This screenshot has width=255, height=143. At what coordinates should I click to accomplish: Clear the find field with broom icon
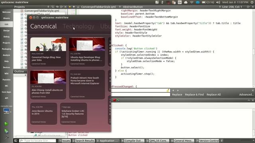pyautogui.click(x=168, y=90)
